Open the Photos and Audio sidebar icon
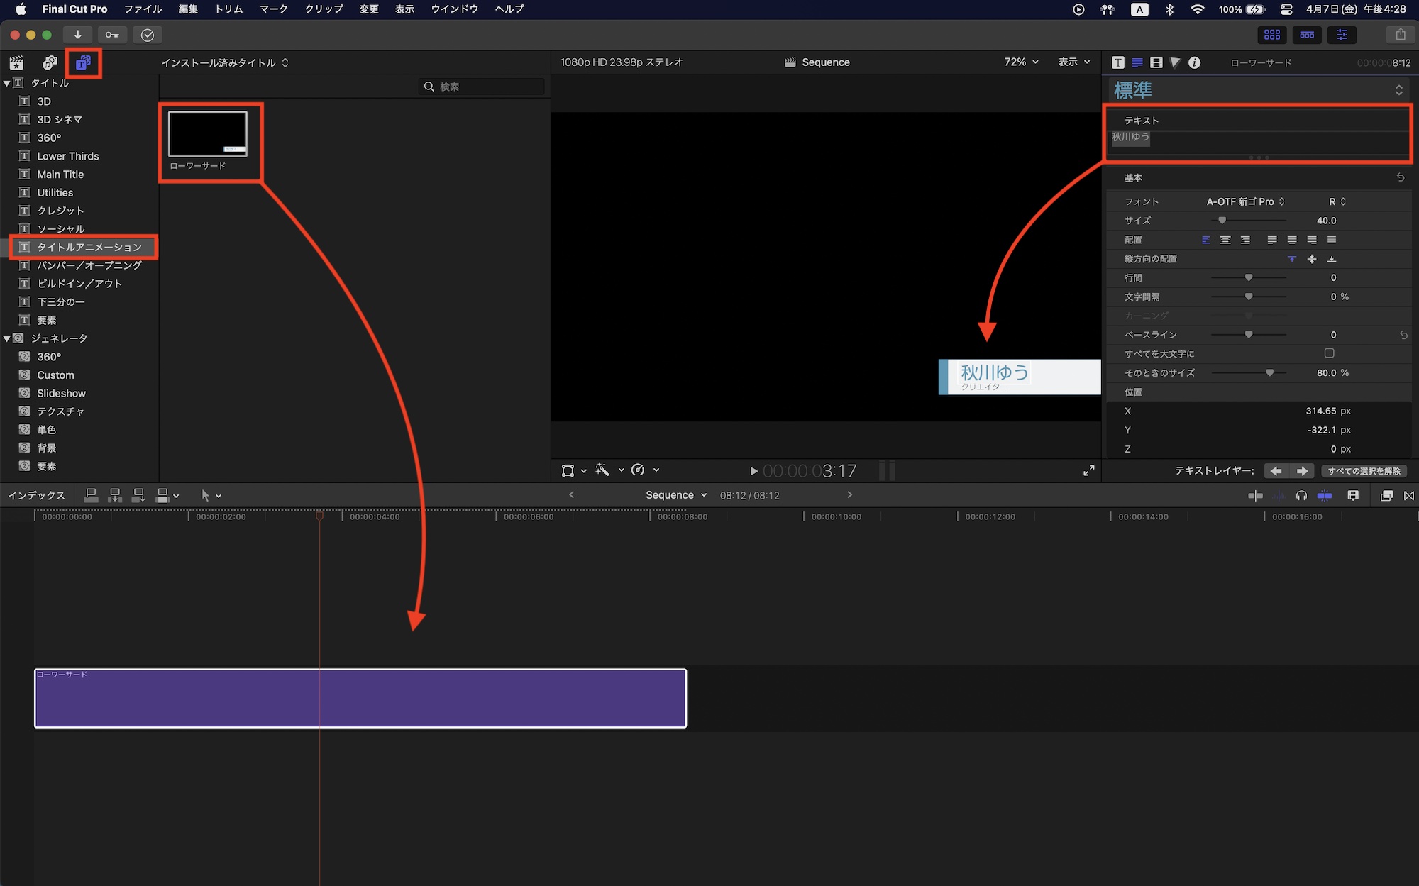Image resolution: width=1419 pixels, height=886 pixels. (x=48, y=62)
